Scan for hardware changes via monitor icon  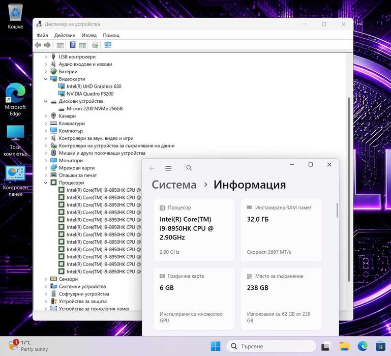coord(108,45)
